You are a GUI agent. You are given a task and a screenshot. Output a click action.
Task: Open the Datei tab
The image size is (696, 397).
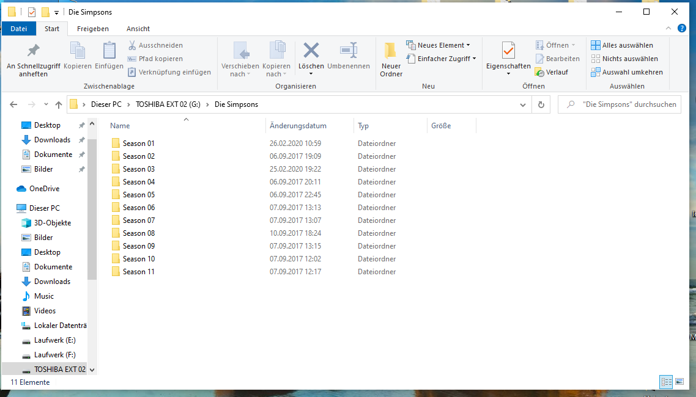[18, 28]
